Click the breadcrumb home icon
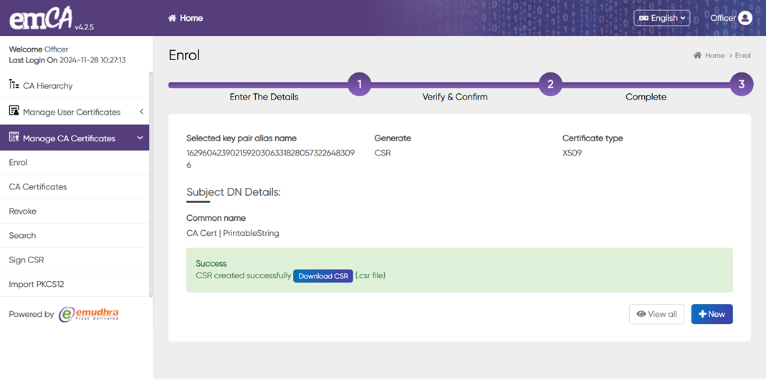 pos(697,55)
